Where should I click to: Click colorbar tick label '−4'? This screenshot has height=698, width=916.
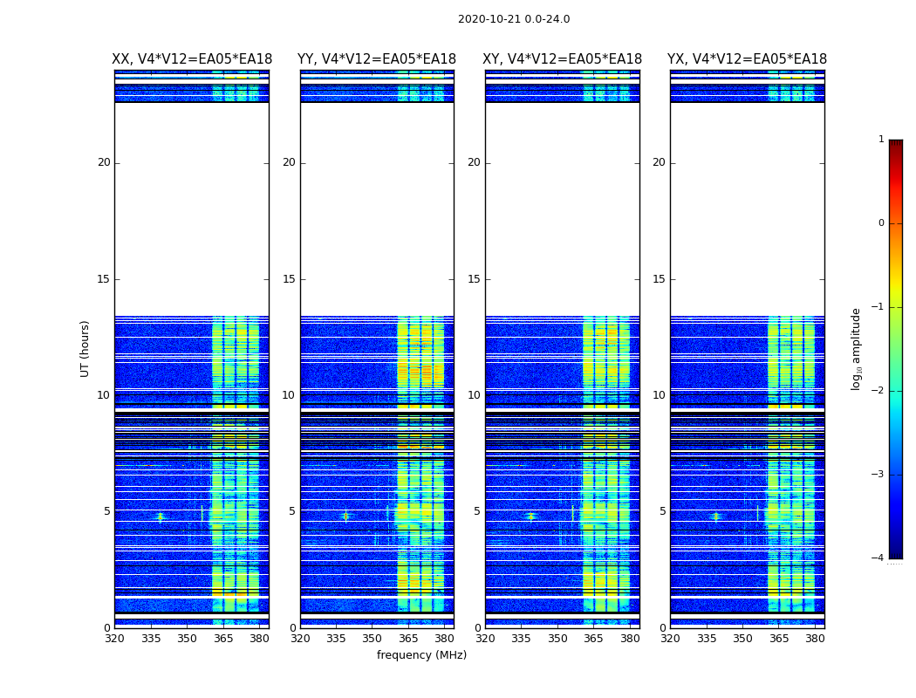click(878, 558)
